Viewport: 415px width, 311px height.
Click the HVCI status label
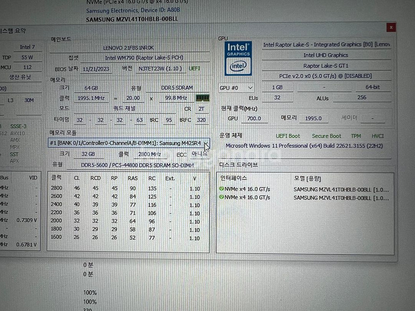click(377, 136)
